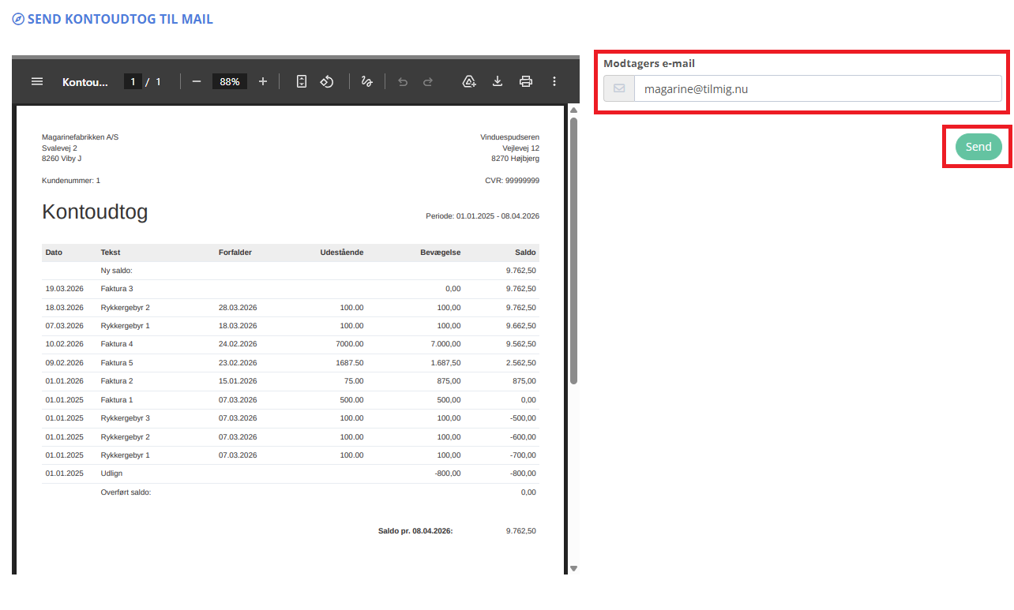Image resolution: width=1014 pixels, height=610 pixels.
Task: Save the PDF to Google Drive
Action: (469, 81)
